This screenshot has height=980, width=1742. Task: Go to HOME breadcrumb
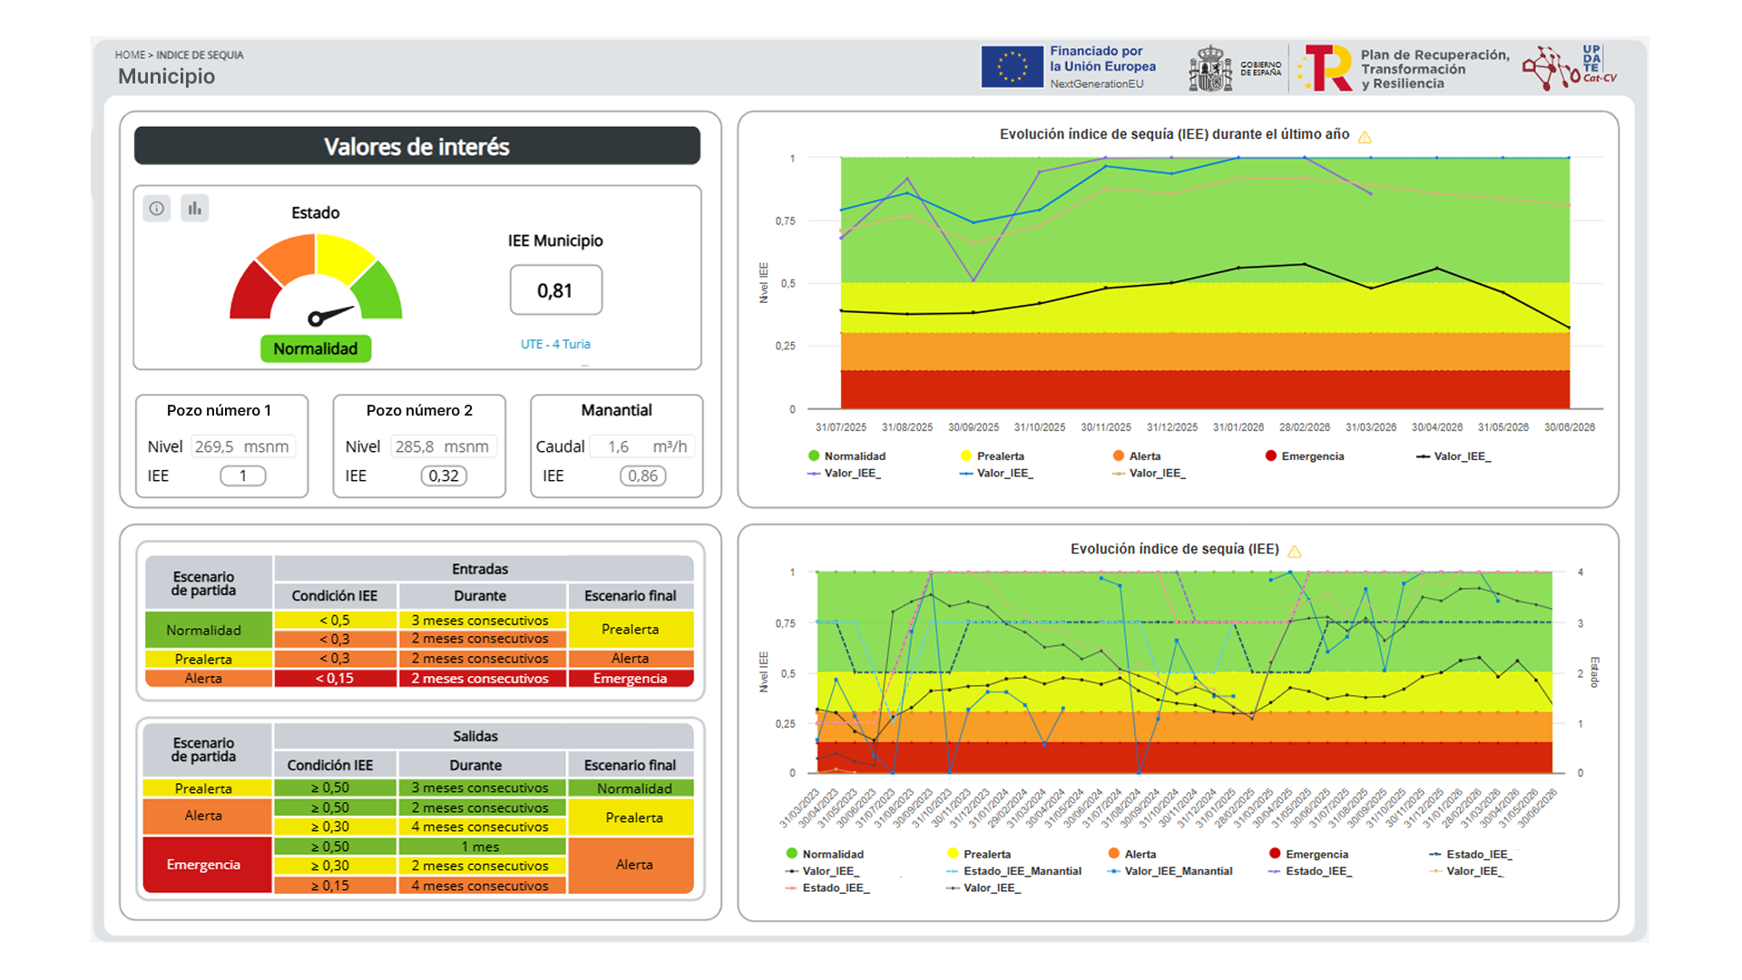(130, 55)
